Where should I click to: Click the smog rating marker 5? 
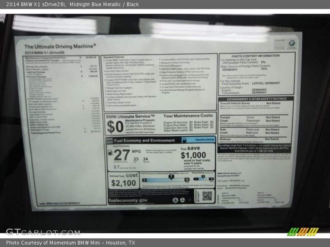click(x=203, y=177)
